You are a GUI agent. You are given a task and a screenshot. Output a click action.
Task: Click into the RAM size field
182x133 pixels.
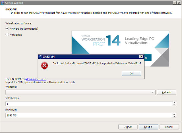pos(89,115)
